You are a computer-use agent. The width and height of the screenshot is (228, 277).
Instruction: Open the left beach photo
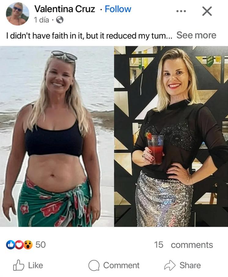tap(57, 137)
